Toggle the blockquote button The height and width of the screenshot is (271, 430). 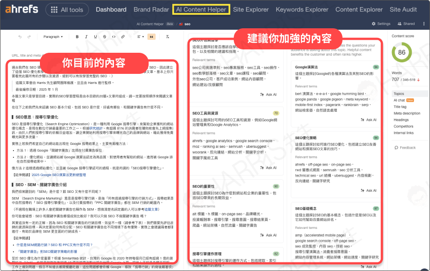152,36
